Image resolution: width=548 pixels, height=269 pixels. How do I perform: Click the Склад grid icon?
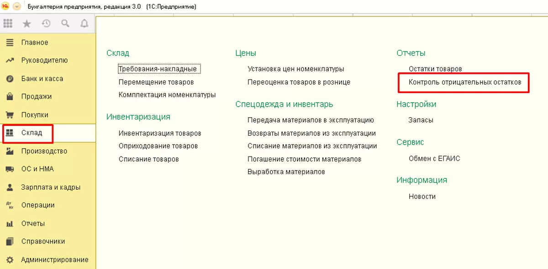pyautogui.click(x=10, y=133)
